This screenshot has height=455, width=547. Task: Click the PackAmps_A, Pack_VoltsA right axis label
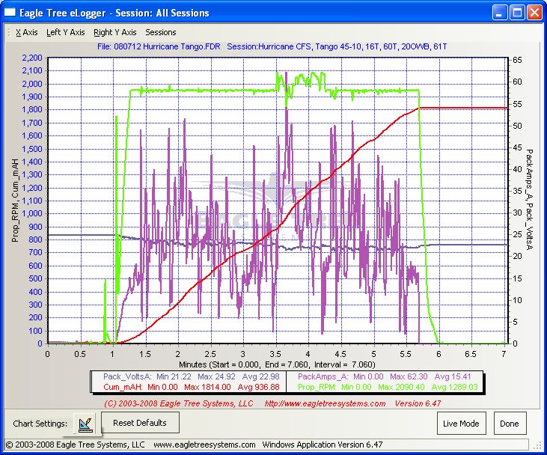click(x=529, y=200)
